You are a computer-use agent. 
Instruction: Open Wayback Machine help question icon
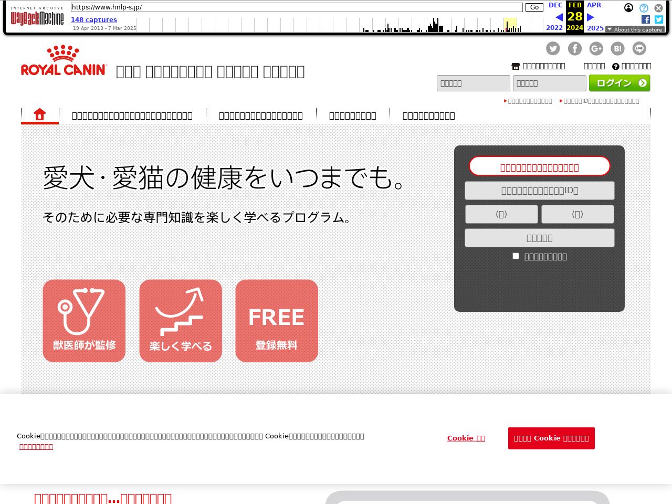click(644, 8)
